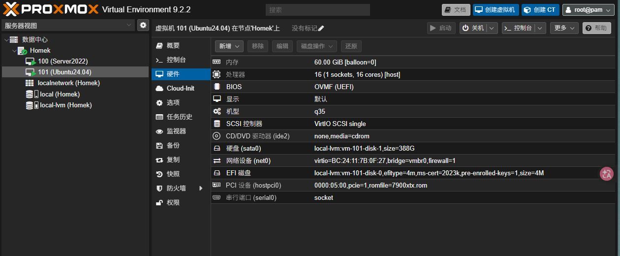Click the Create CT button
Image resolution: width=620 pixels, height=256 pixels.
(x=540, y=10)
